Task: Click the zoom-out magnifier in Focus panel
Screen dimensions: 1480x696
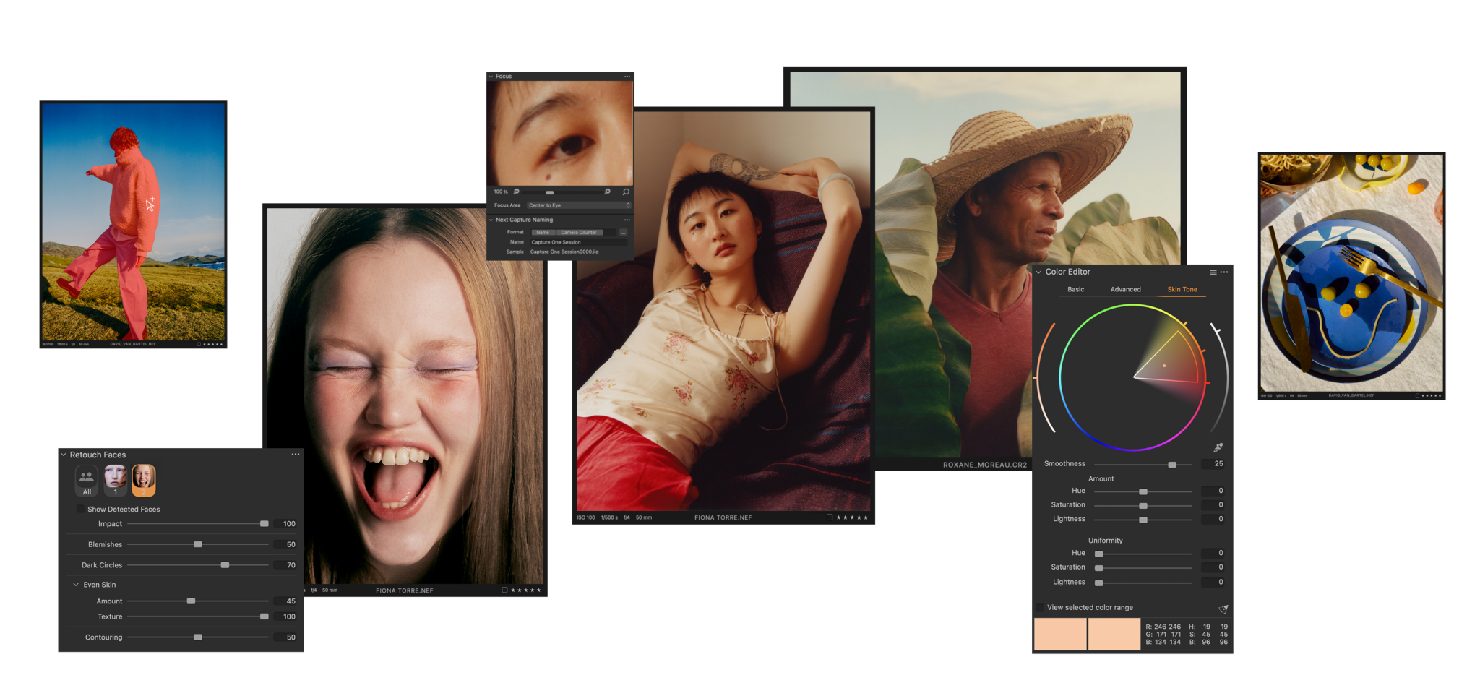Action: coord(516,192)
